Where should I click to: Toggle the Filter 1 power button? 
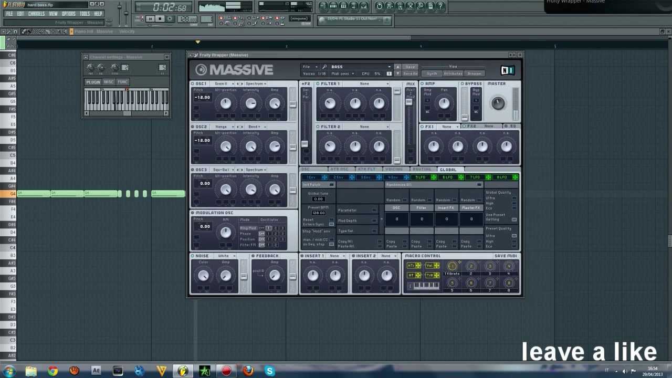[x=318, y=83]
